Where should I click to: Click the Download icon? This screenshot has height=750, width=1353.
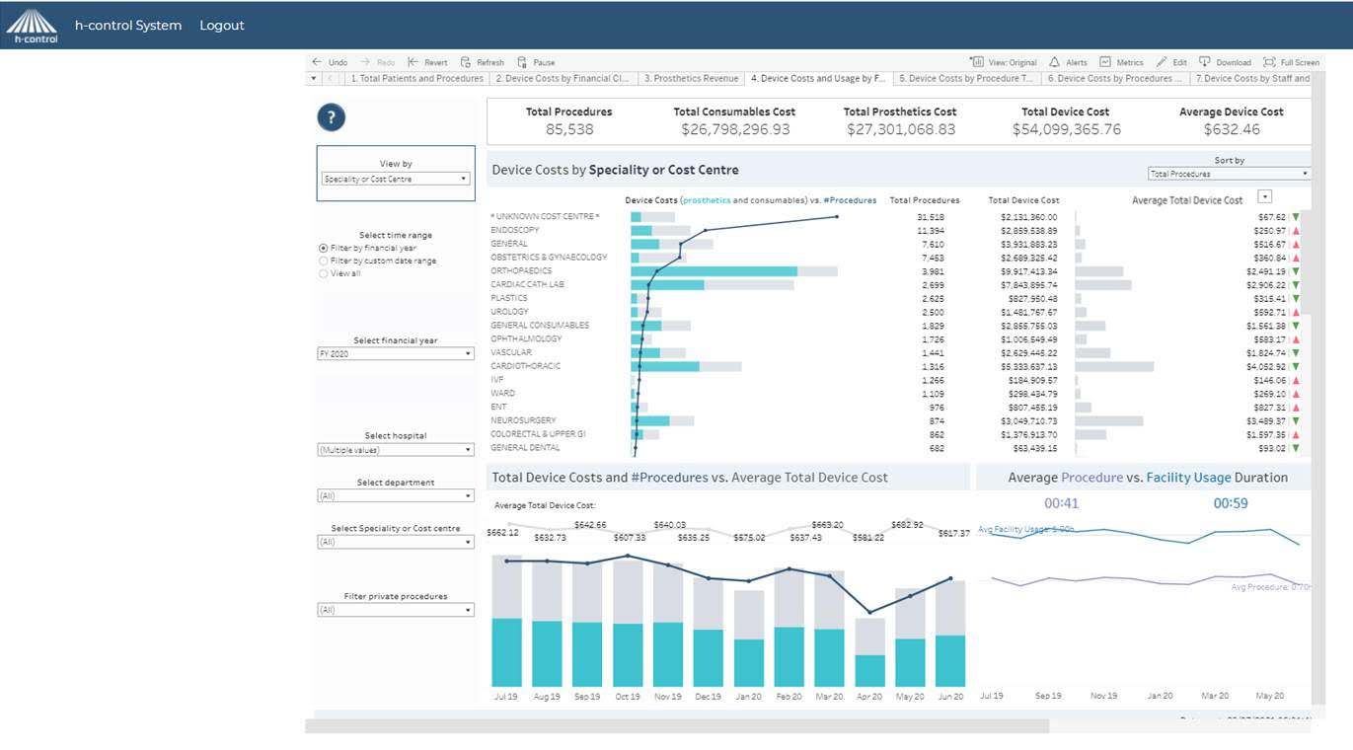1204,62
